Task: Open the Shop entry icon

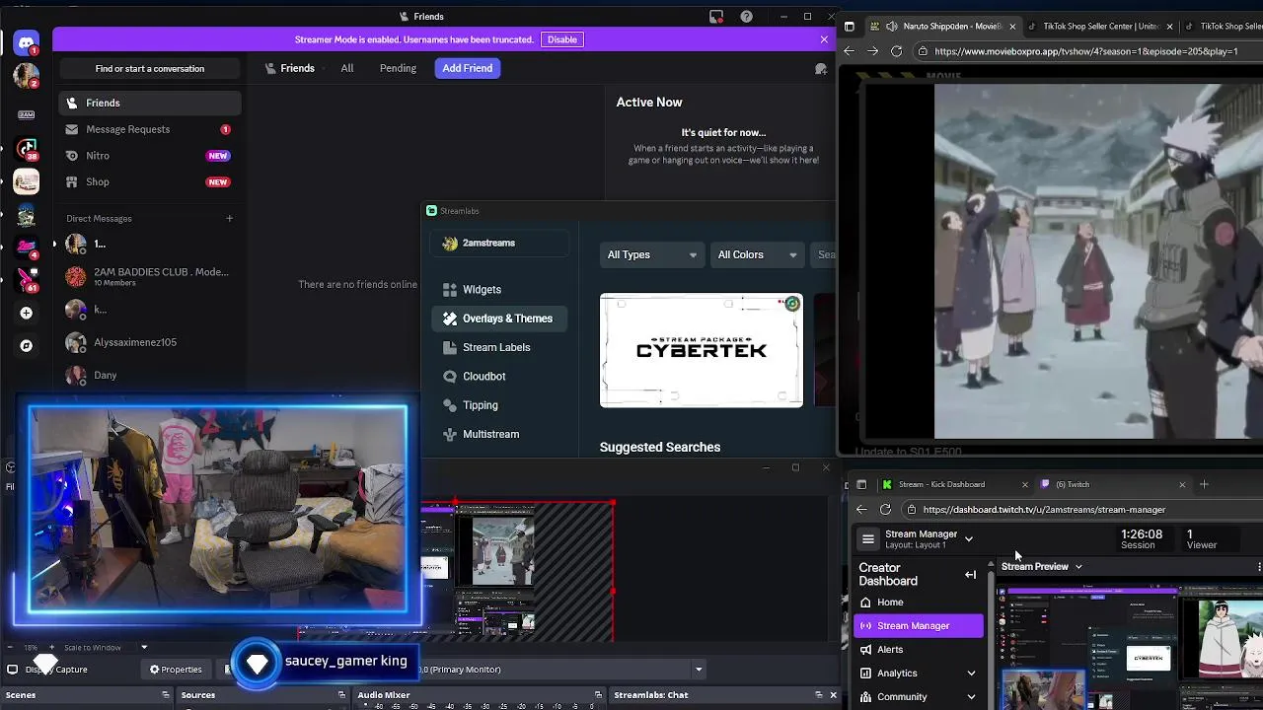Action: tap(72, 181)
